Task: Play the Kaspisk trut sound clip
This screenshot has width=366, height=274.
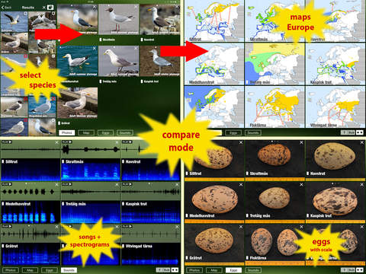Action: click(x=127, y=184)
